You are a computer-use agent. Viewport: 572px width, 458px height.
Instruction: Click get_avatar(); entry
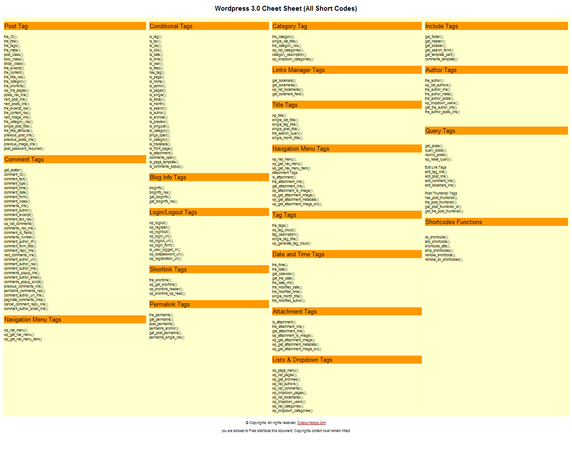click(x=13, y=170)
